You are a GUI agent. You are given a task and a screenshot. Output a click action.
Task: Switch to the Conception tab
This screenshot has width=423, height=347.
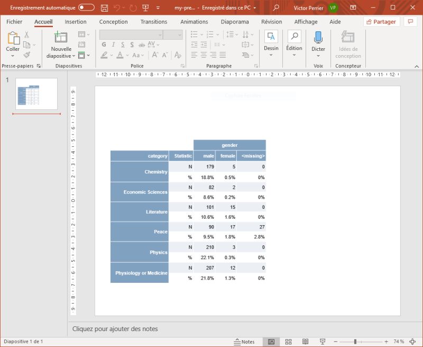click(x=113, y=22)
